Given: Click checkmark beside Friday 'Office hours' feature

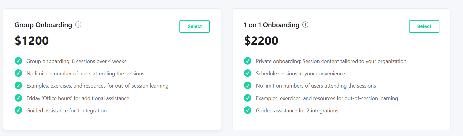Looking at the screenshot, I should (x=19, y=98).
